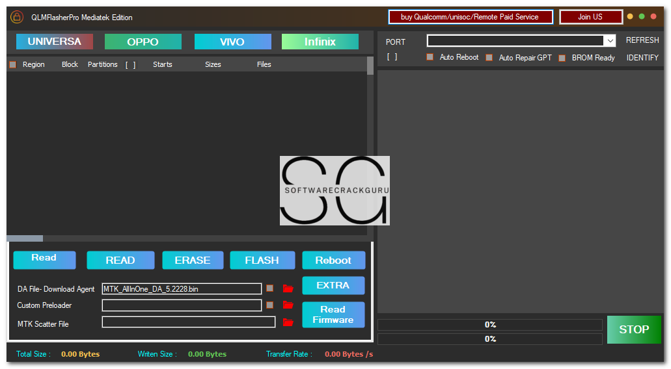Click the empty log output panel
The width and height of the screenshot is (671, 369).
(x=521, y=192)
